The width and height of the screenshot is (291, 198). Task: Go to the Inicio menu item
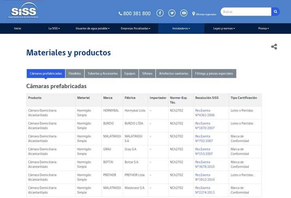(x=17, y=29)
